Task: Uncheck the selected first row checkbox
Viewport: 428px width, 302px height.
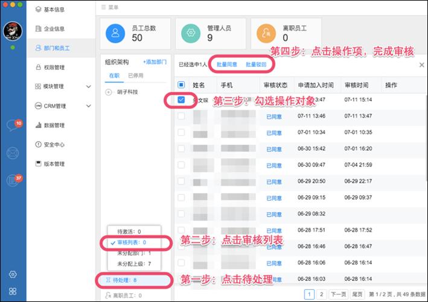Action: coord(181,100)
